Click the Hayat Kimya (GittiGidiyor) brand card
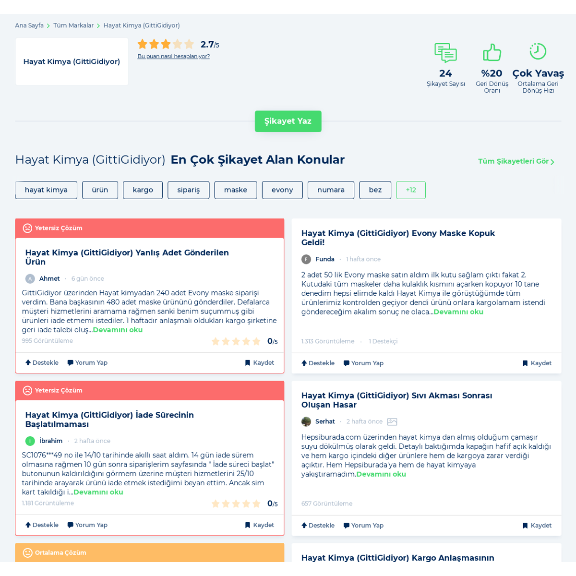 tap(72, 61)
